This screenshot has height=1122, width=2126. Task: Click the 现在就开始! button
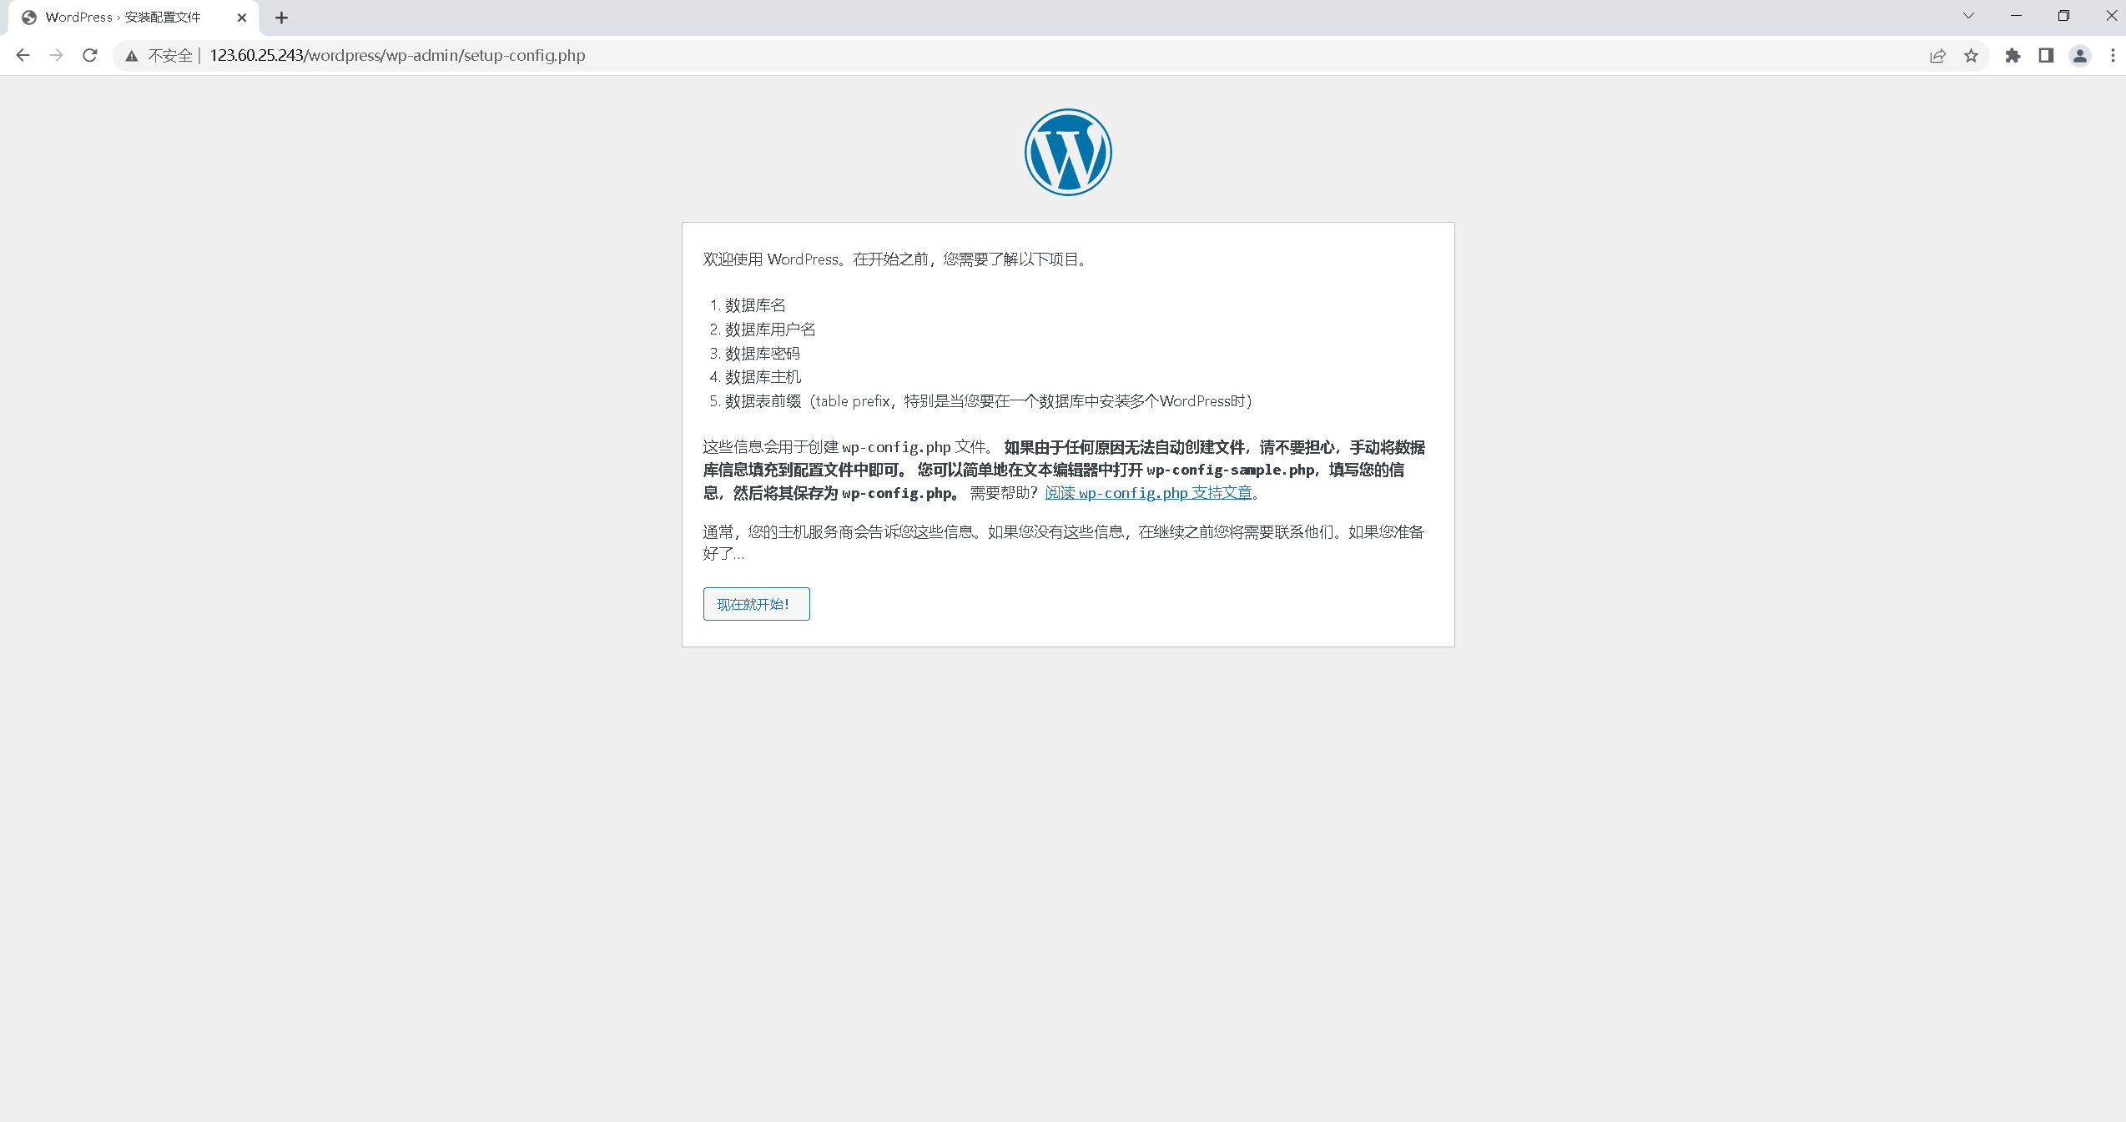pyautogui.click(x=756, y=604)
